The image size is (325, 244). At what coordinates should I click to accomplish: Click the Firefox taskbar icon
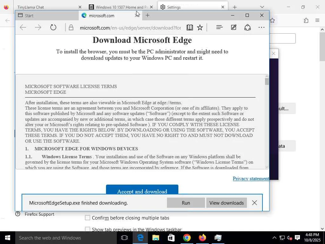202,238
